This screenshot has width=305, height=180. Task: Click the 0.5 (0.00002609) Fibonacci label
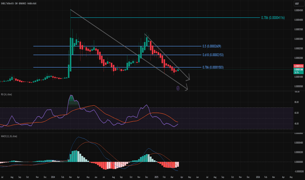tap(212, 46)
